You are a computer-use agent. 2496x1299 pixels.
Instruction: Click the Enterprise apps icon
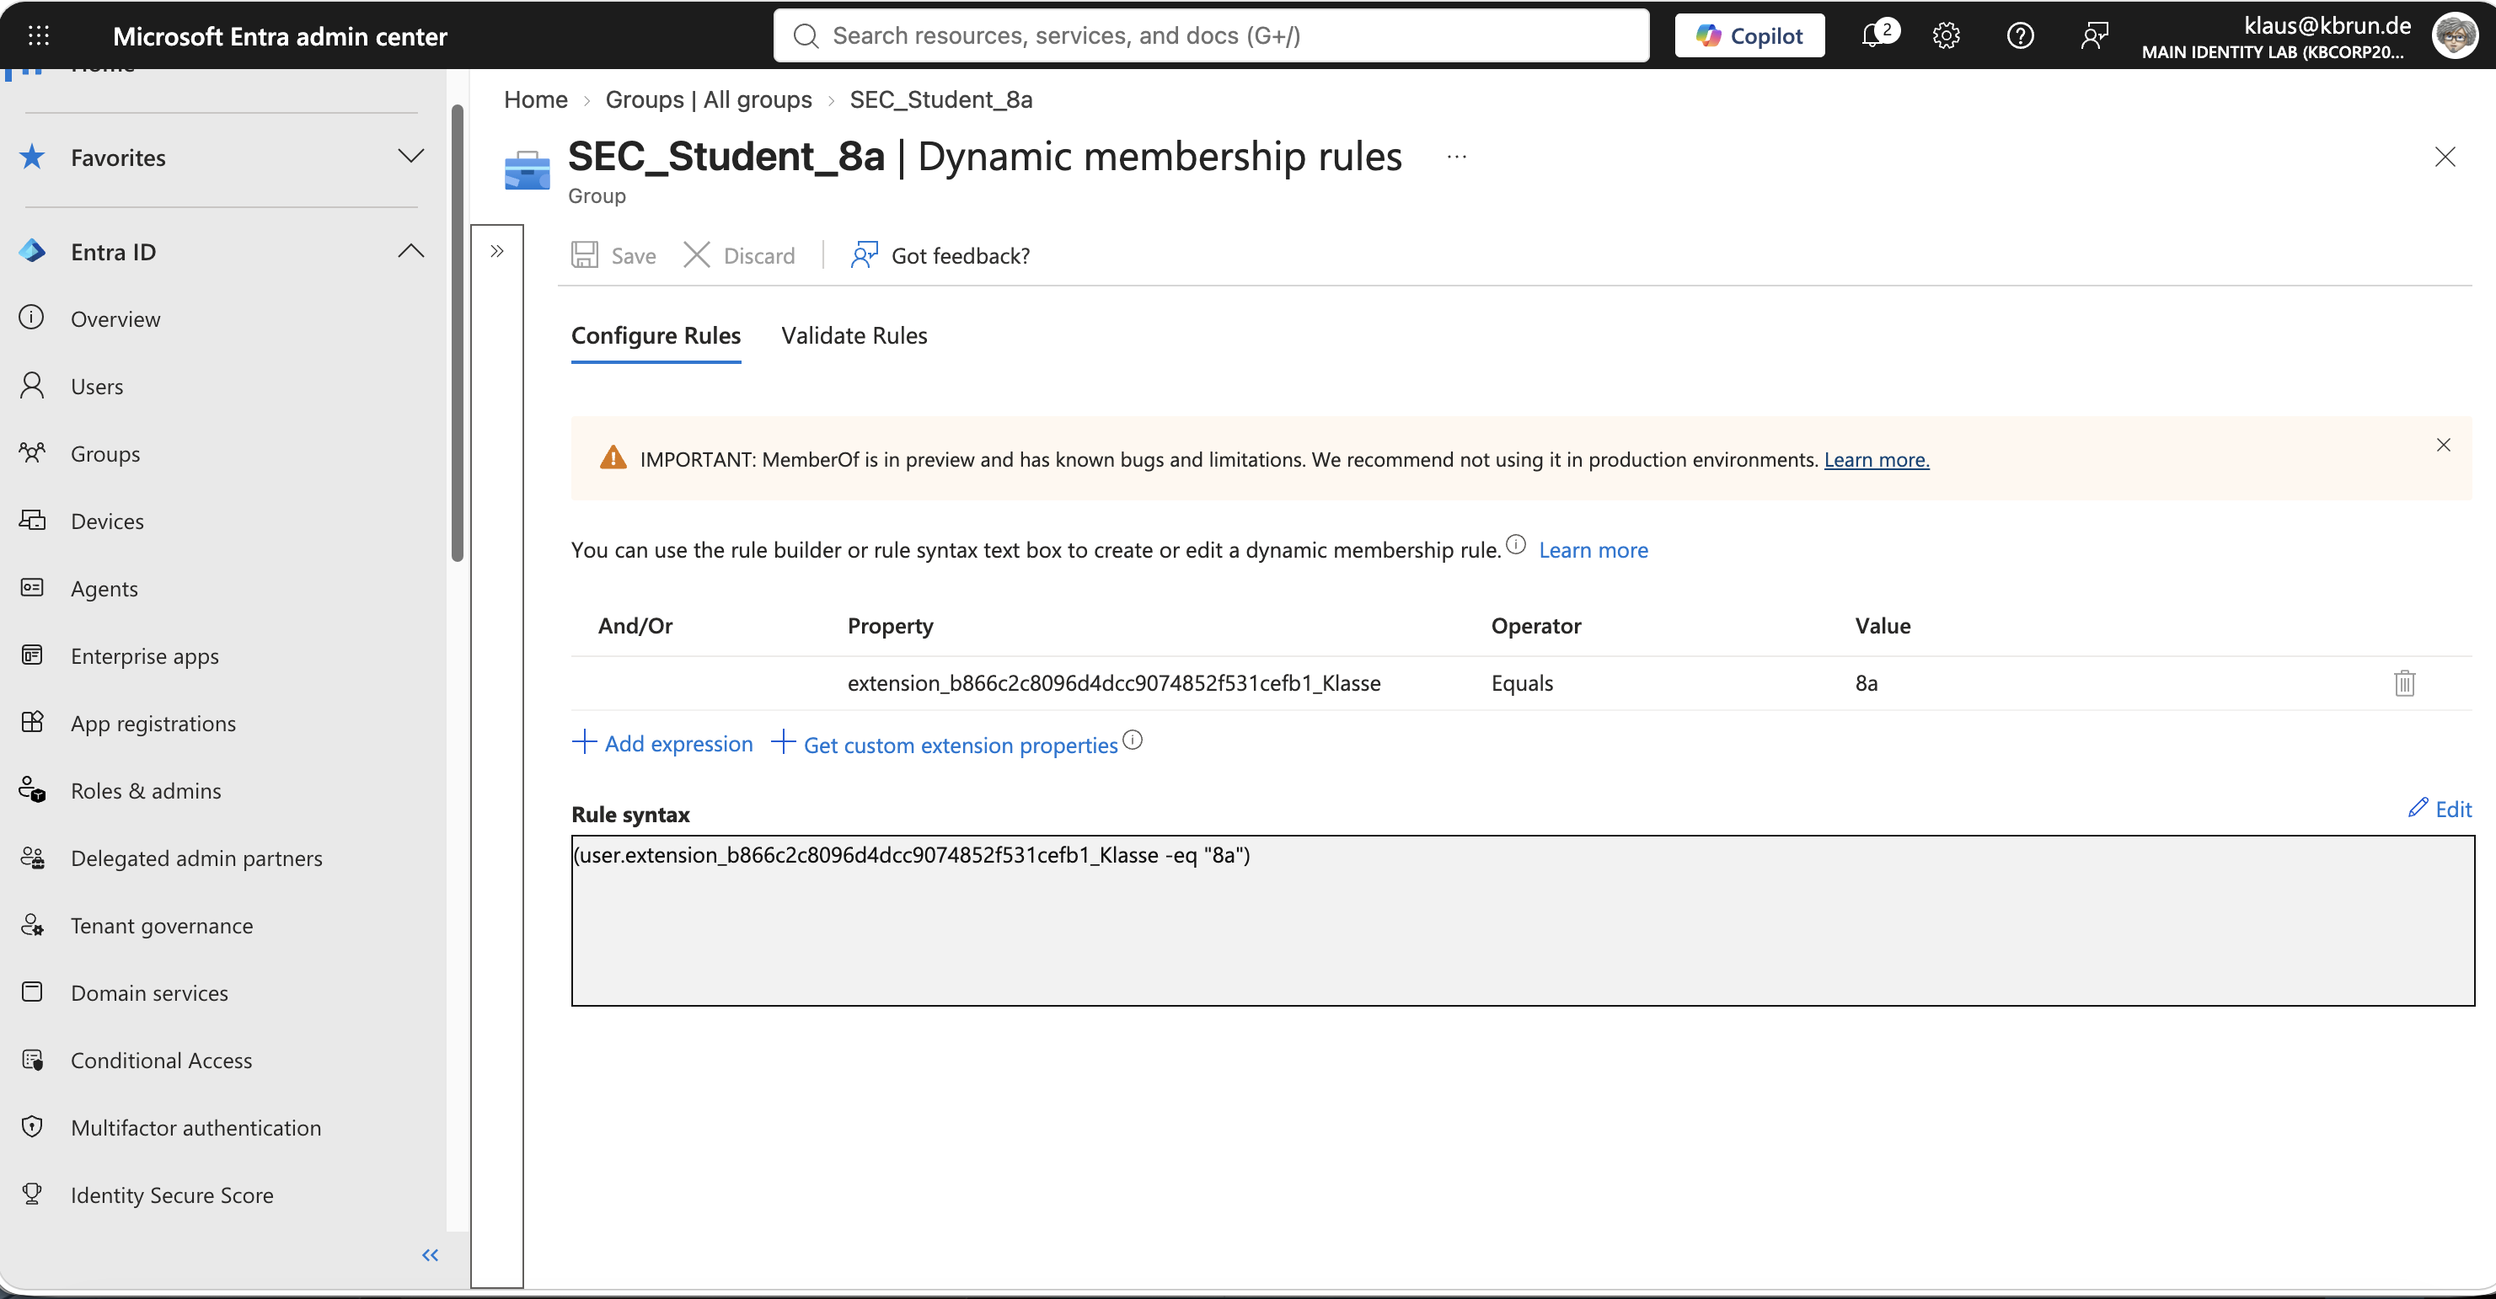click(32, 655)
